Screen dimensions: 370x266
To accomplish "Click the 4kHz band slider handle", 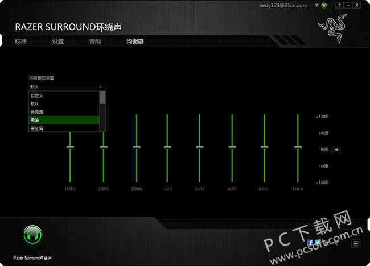I will pyautogui.click(x=232, y=147).
